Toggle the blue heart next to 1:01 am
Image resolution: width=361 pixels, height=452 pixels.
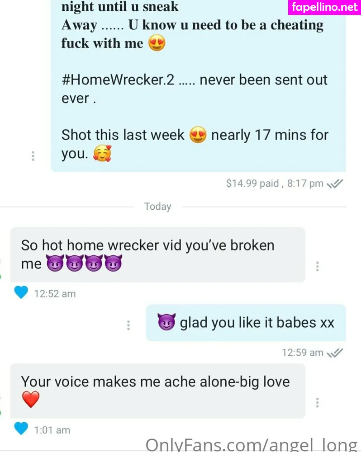tap(21, 428)
